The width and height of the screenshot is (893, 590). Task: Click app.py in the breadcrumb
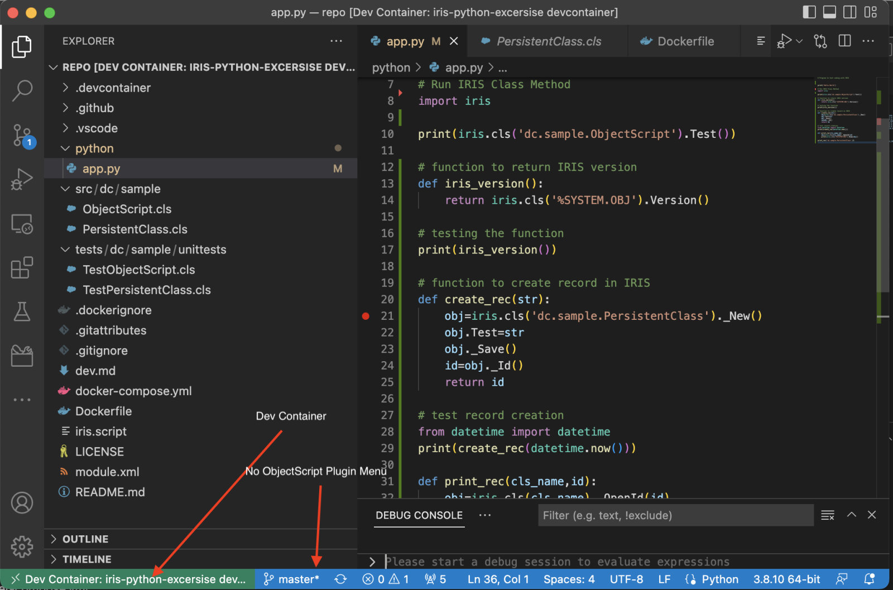point(464,68)
